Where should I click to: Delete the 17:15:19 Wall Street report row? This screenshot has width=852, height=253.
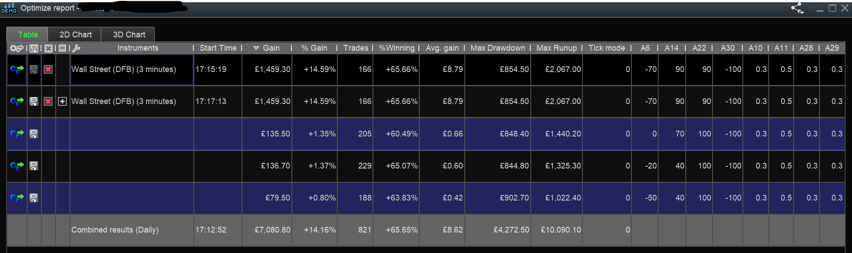pyautogui.click(x=48, y=69)
